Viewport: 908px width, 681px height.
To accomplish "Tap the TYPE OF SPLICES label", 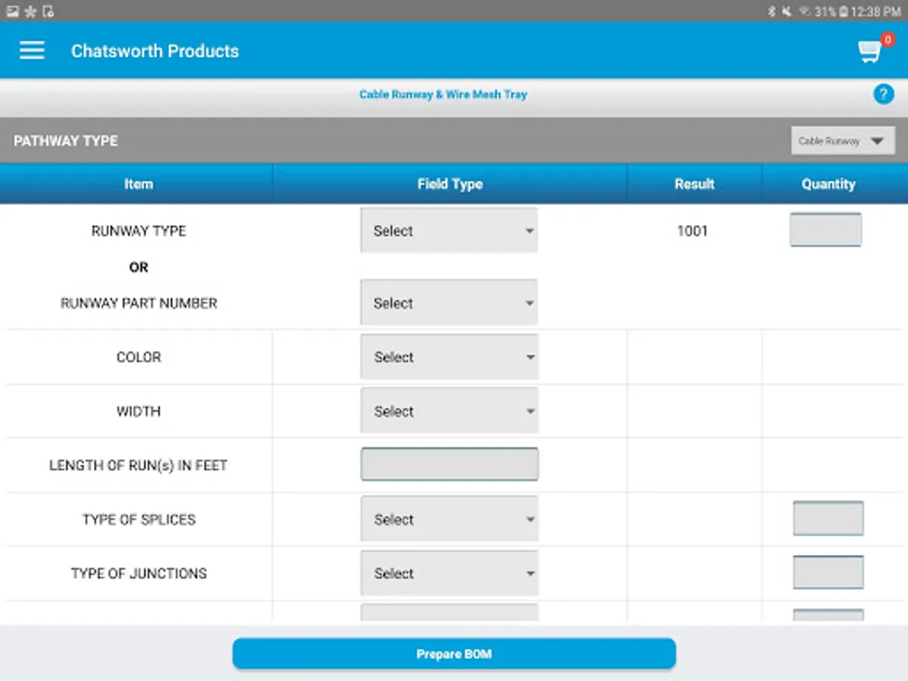I will pos(138,519).
